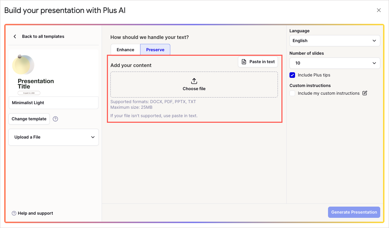Click the Include my custom instructions label

[x=328, y=93]
